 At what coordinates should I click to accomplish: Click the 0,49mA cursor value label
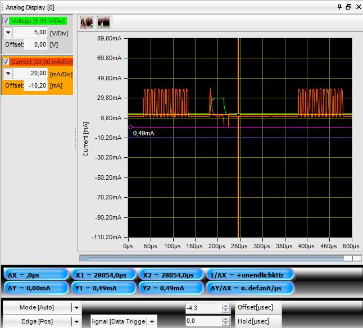143,133
